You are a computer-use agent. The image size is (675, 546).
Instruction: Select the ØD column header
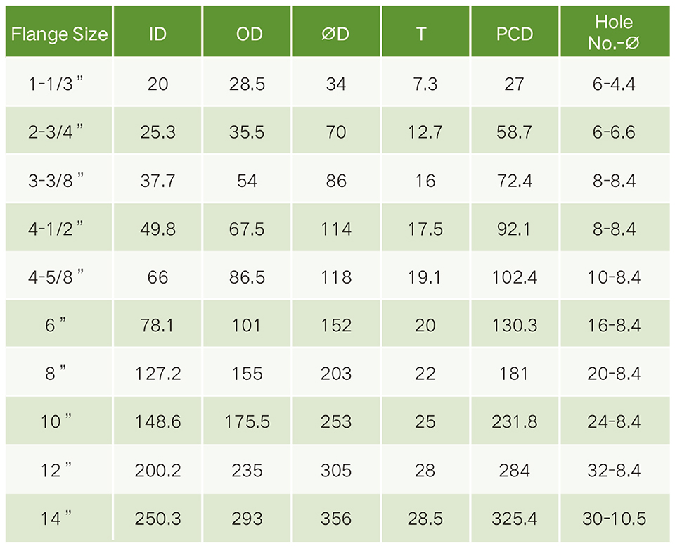(x=336, y=34)
